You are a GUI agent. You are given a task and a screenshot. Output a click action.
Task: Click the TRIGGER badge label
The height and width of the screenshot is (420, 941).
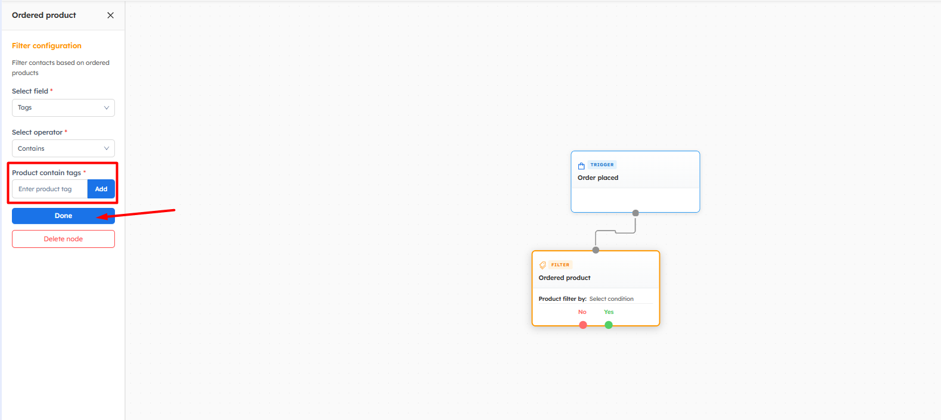(602, 165)
